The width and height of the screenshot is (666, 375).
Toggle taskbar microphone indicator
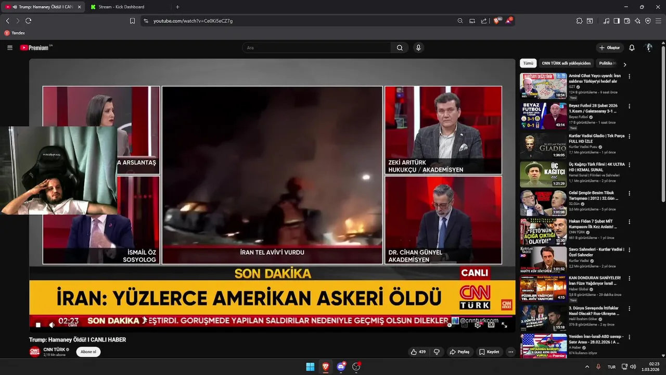pos(598,367)
